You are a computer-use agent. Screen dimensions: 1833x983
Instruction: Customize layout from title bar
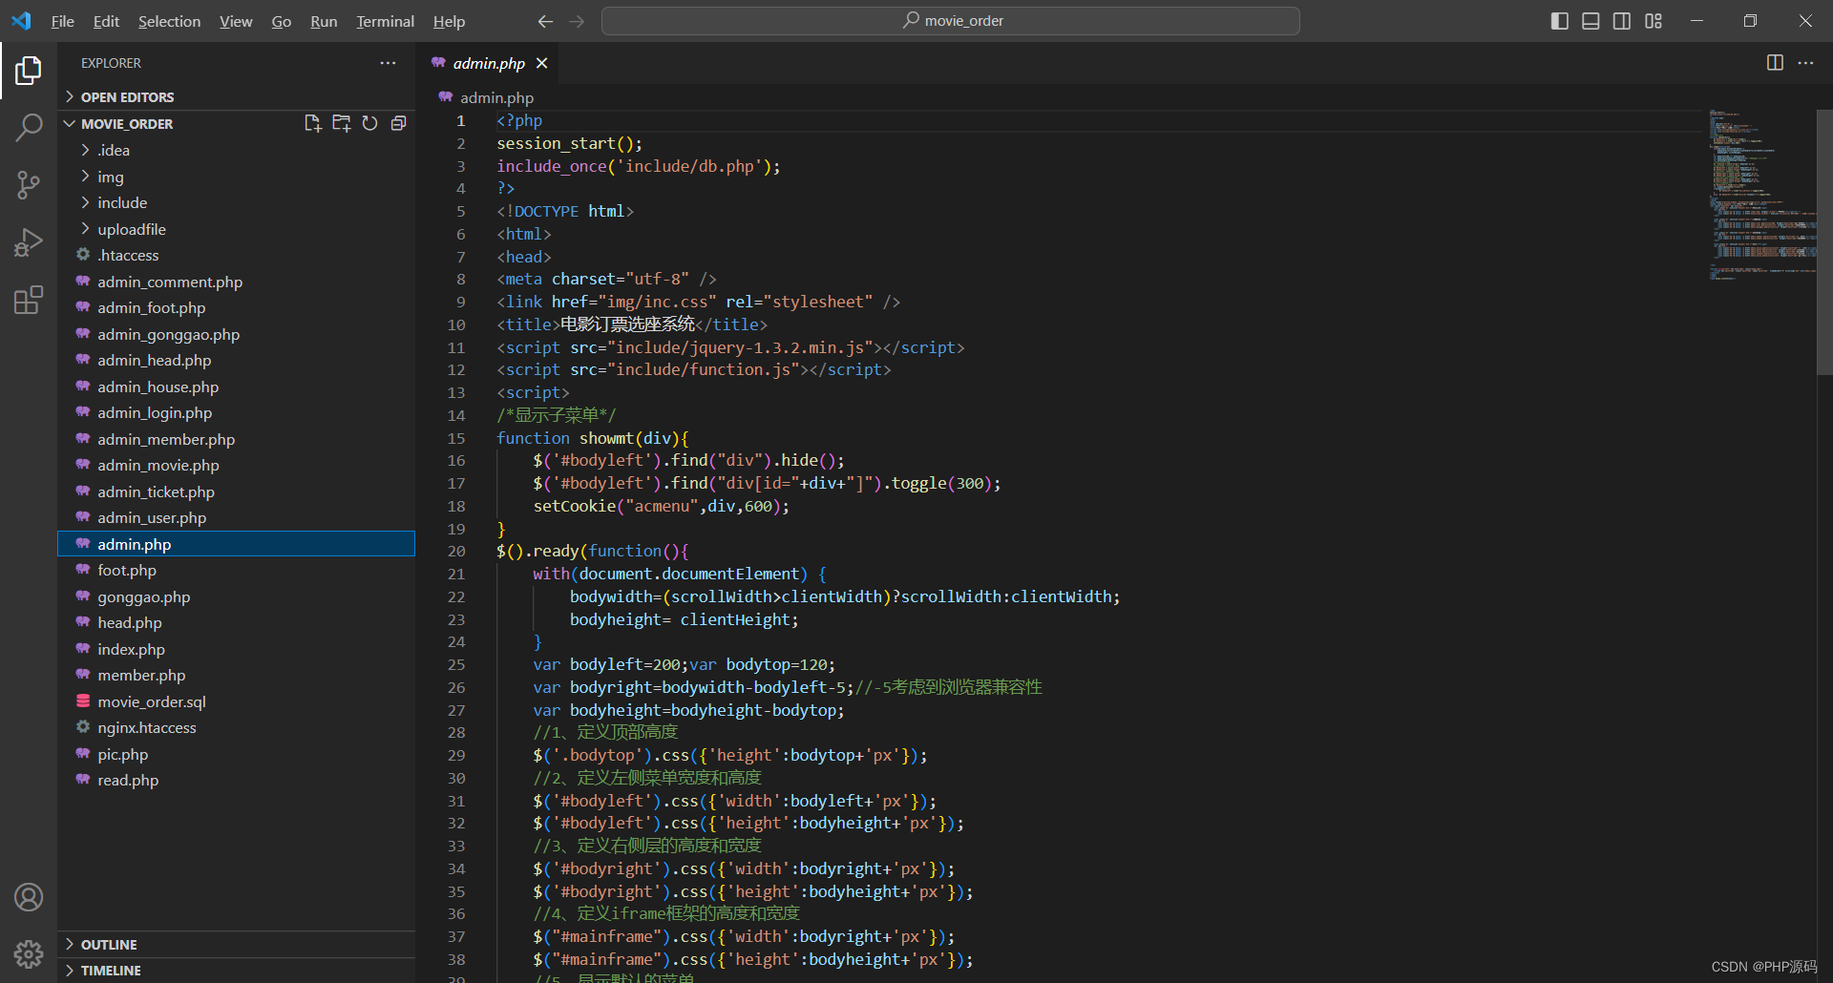point(1654,21)
